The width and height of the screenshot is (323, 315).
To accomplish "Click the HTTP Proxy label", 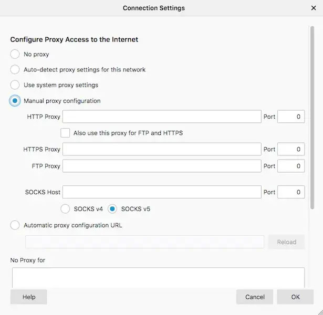I will 44,117.
